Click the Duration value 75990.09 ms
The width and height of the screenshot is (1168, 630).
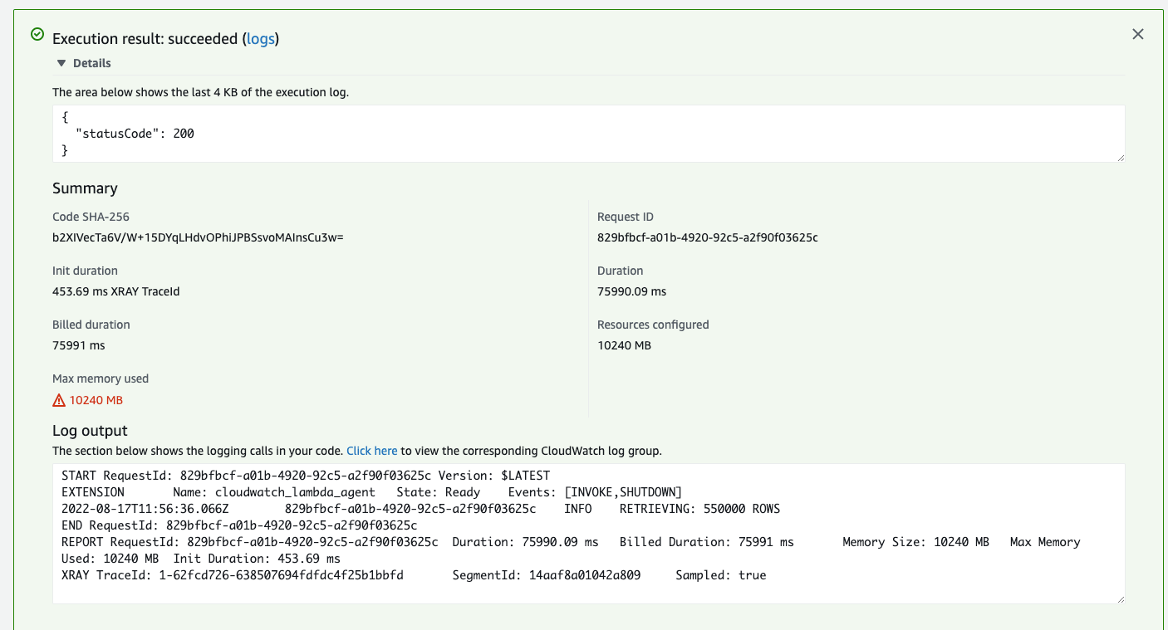632,291
